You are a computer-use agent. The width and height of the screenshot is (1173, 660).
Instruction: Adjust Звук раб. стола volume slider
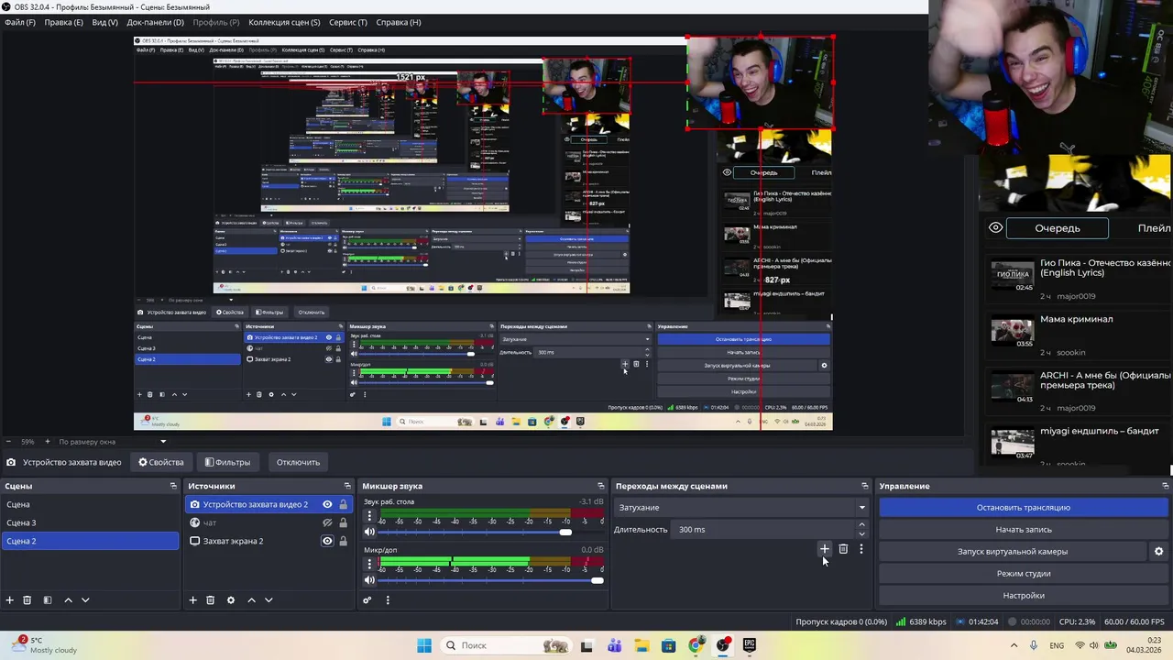click(x=565, y=533)
